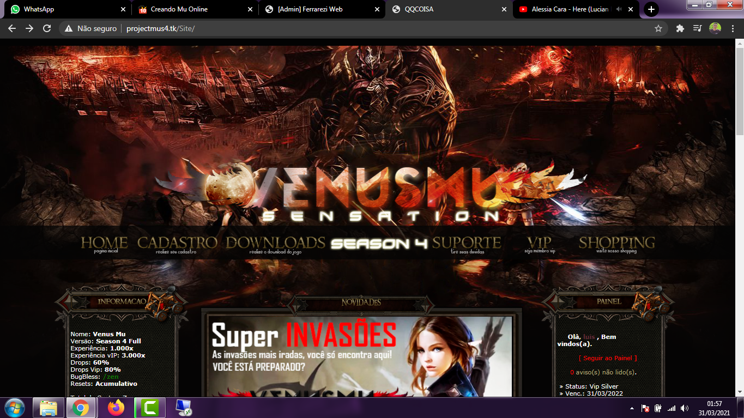Open Firefox from the taskbar
The height and width of the screenshot is (418, 744).
coord(116,408)
